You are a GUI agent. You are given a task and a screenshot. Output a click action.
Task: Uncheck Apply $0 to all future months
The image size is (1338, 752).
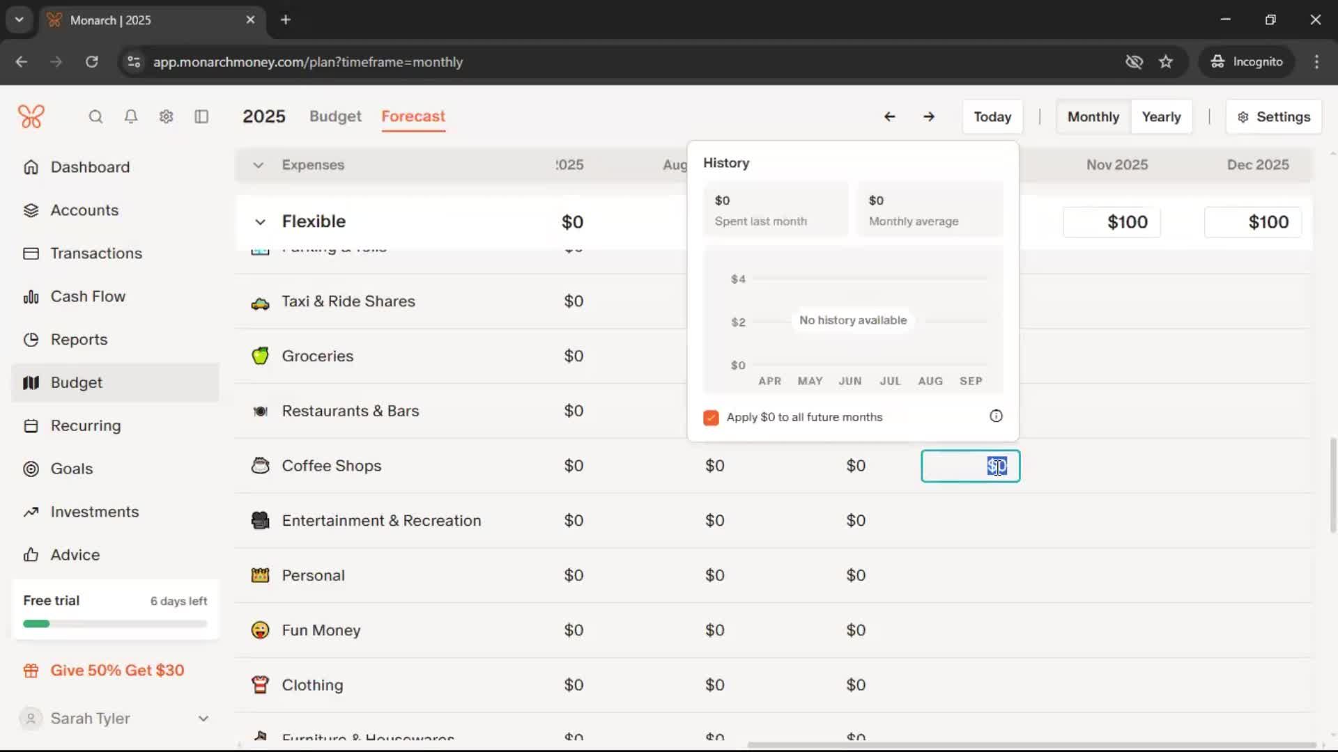[711, 418]
